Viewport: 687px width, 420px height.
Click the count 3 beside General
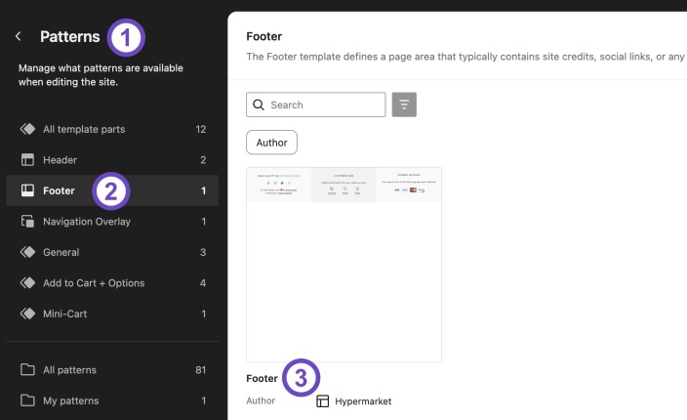[x=203, y=252]
